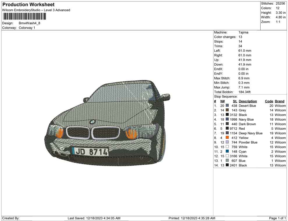
Task: Click the Brand column header
Action: [280, 101]
